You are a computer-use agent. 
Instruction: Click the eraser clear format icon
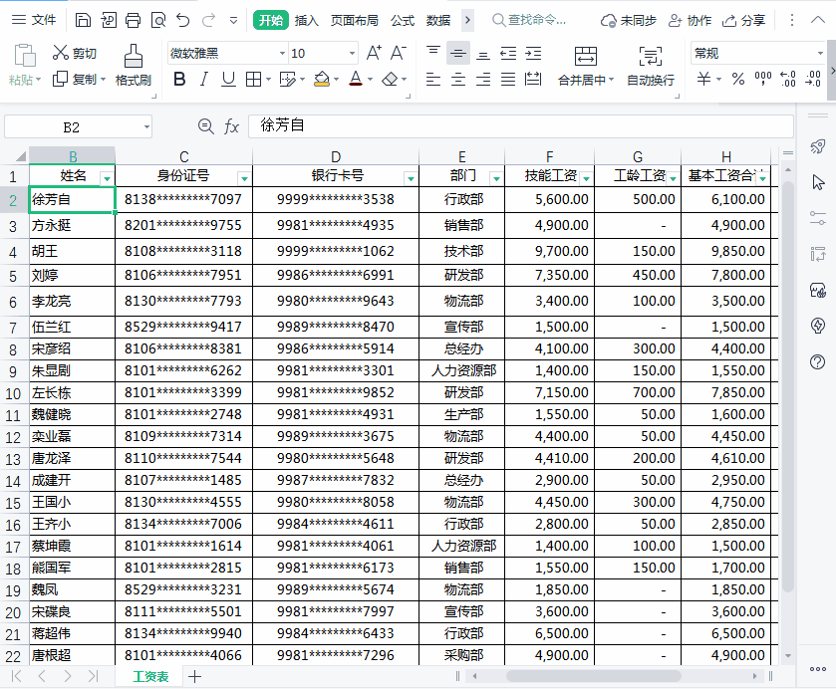pos(390,80)
